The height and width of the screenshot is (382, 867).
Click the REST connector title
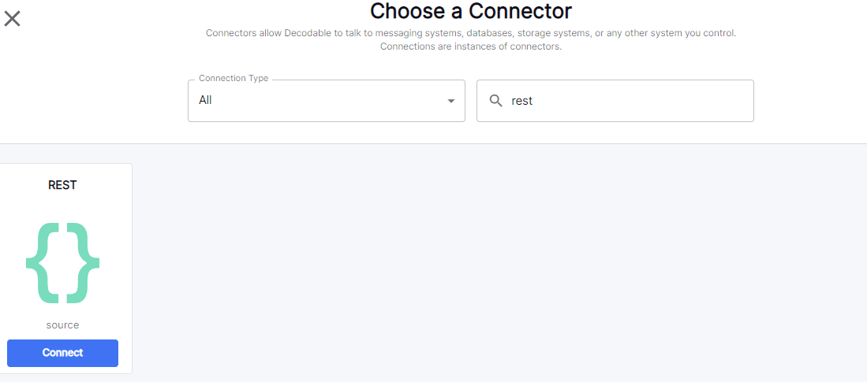63,185
